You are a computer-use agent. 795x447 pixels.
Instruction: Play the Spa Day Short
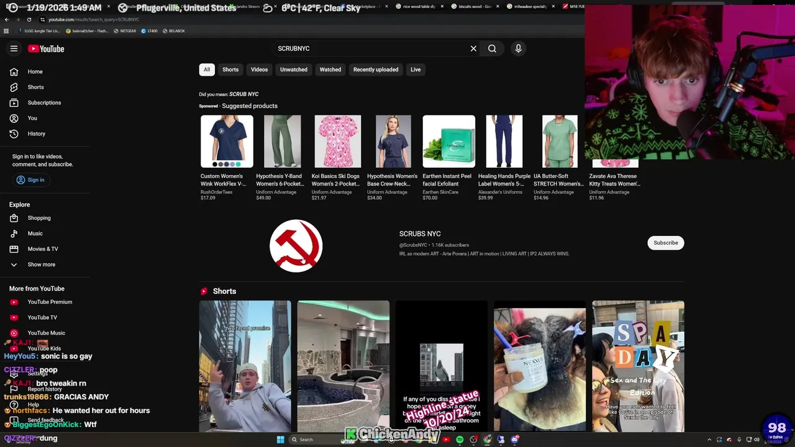[638, 366]
